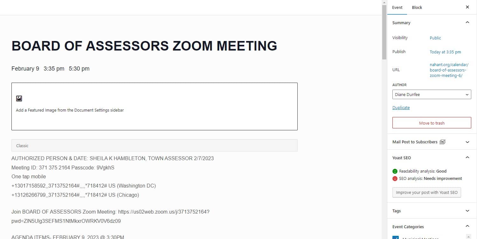This screenshot has width=477, height=239.
Task: Click the Mail Post to Subscribers envelope icon
Action: (x=442, y=142)
